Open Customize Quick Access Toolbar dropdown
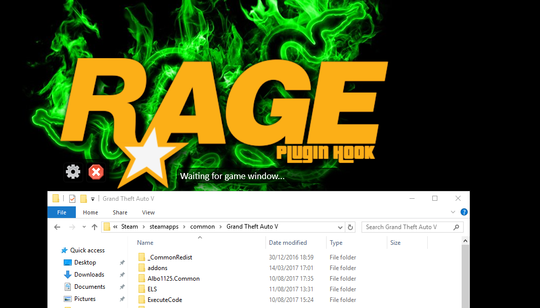The image size is (540, 308). (x=93, y=199)
